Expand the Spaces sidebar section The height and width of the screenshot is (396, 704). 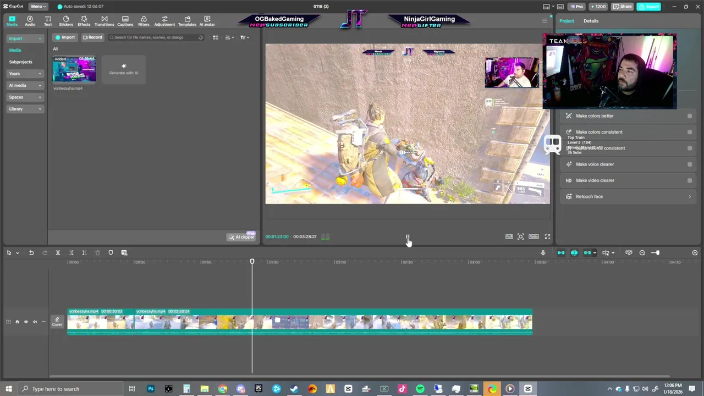point(24,97)
